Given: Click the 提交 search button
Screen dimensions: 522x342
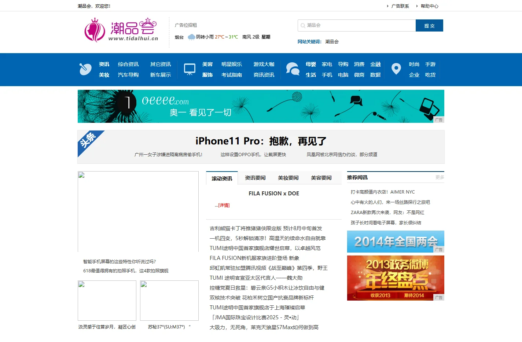Looking at the screenshot, I should pos(429,26).
